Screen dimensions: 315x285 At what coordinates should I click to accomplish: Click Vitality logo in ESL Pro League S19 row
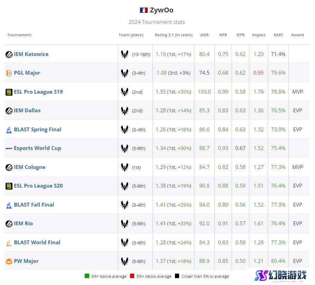point(124,92)
